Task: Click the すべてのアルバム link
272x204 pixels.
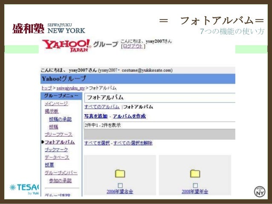Action: (x=102, y=107)
